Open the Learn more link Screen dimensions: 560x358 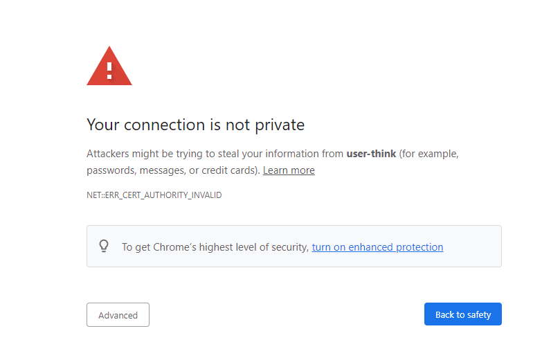coord(289,170)
